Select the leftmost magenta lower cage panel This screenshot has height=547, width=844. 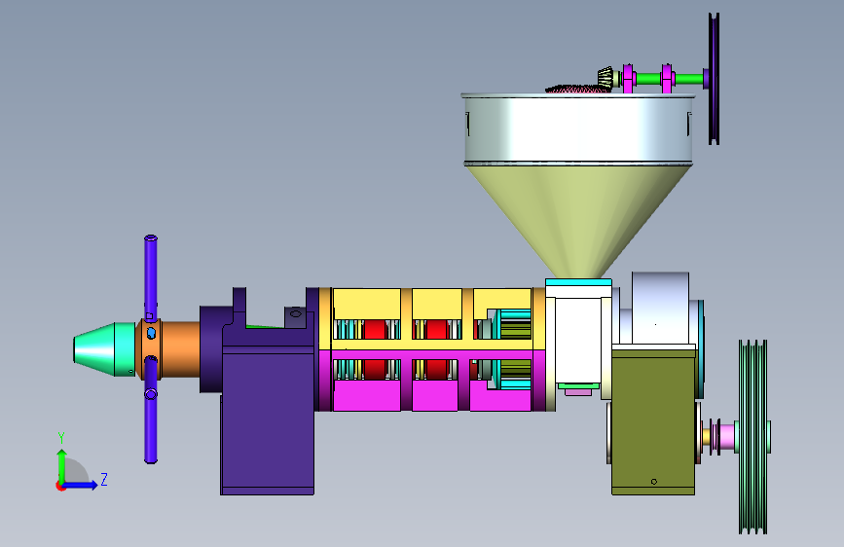(x=367, y=396)
